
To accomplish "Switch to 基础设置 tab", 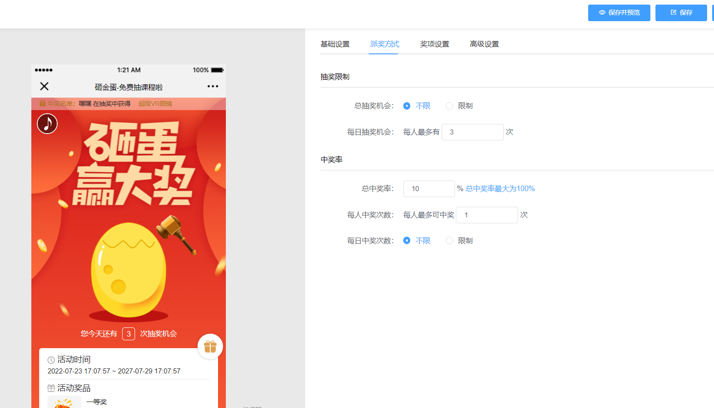I will (335, 44).
